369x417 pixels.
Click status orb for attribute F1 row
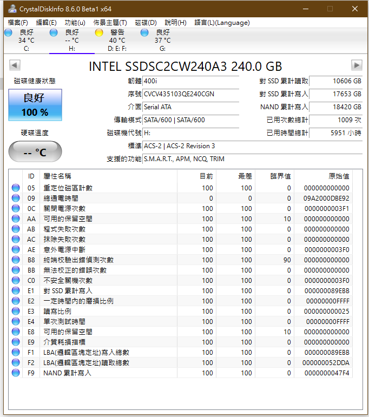(x=16, y=353)
